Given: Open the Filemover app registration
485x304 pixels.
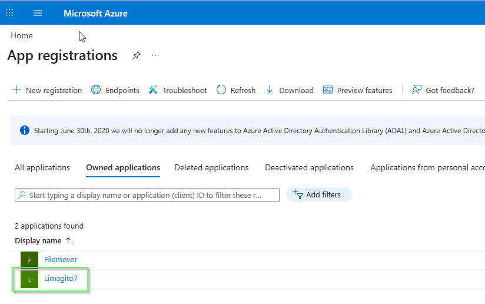Looking at the screenshot, I should click(61, 259).
